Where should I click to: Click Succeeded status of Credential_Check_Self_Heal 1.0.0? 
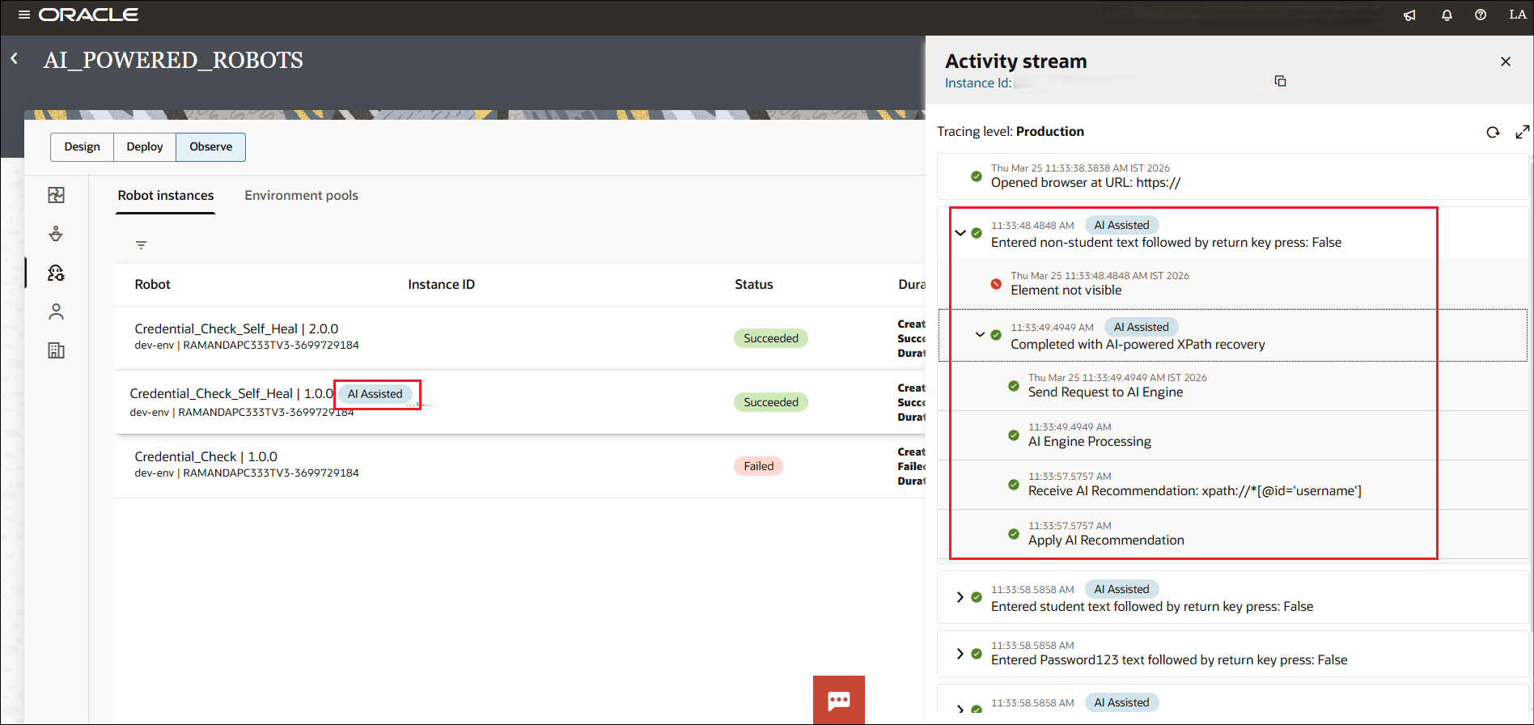tap(771, 402)
